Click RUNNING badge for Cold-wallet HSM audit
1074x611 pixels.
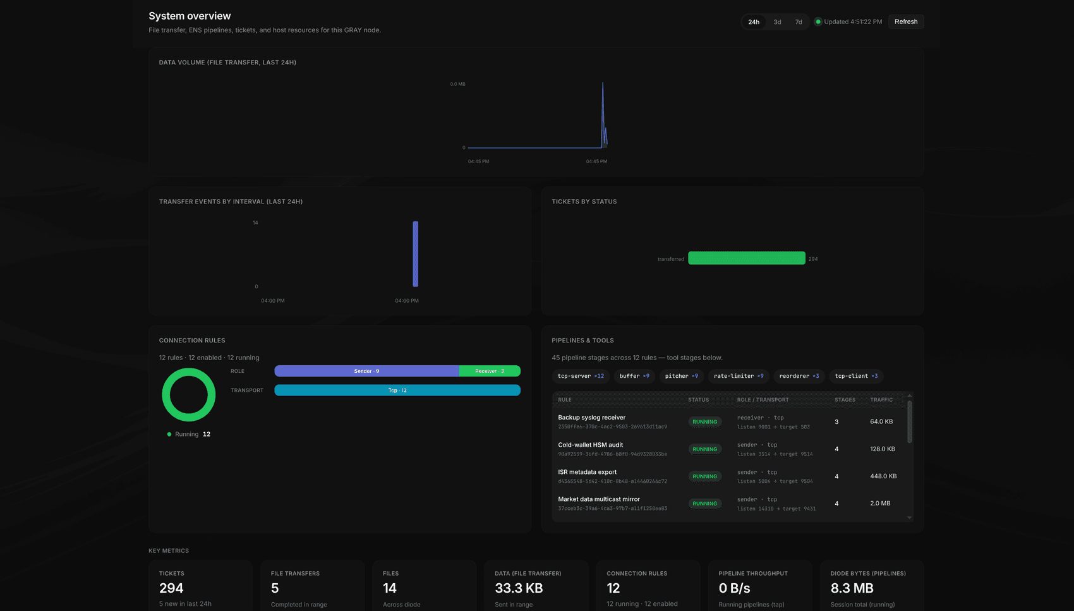coord(705,449)
